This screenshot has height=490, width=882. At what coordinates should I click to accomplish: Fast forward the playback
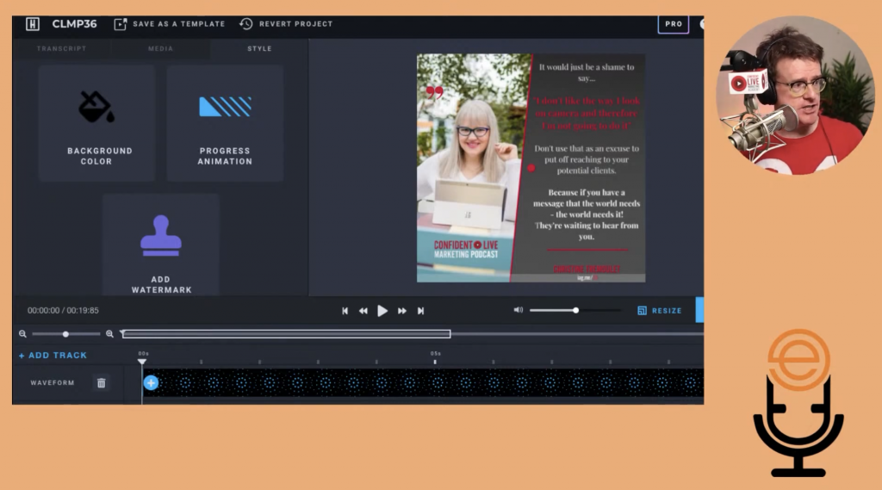click(401, 311)
